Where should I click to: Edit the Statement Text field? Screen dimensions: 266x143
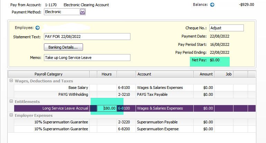click(87, 37)
